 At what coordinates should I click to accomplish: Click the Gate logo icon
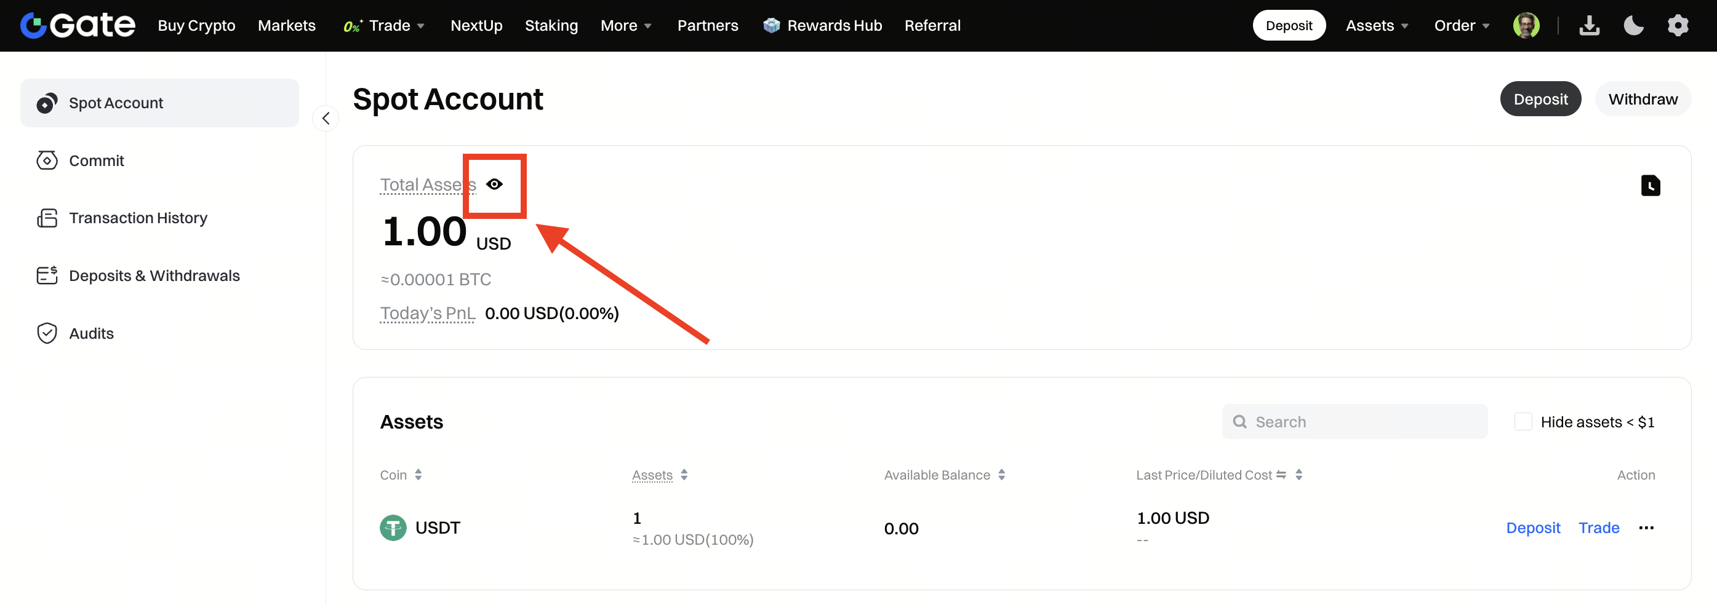click(x=33, y=25)
